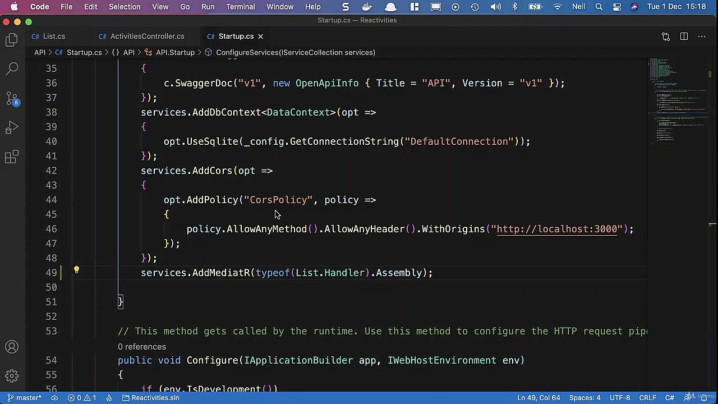Click the volume icon in menu bar

coord(496,7)
